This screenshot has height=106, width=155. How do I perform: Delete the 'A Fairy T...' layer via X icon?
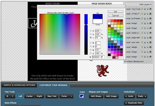[x=150, y=14]
